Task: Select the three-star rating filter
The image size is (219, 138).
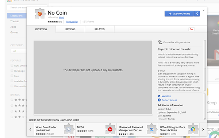Action: pyautogui.click(x=12, y=111)
